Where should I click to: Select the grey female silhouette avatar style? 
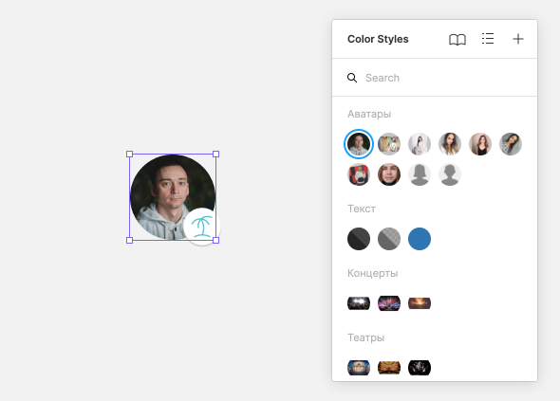coord(420,174)
